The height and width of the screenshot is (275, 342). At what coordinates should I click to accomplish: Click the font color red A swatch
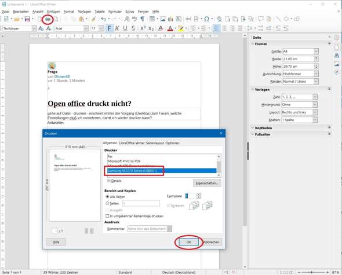click(170, 28)
